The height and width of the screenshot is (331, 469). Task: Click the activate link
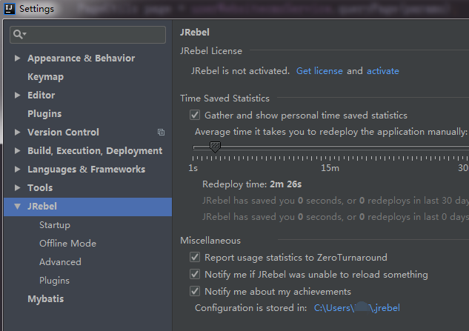click(x=382, y=71)
